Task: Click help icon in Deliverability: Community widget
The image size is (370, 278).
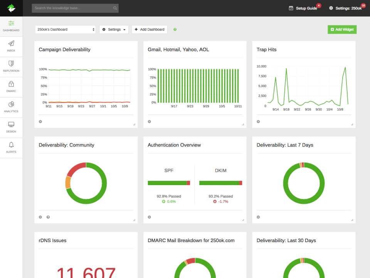Action: (x=48, y=217)
